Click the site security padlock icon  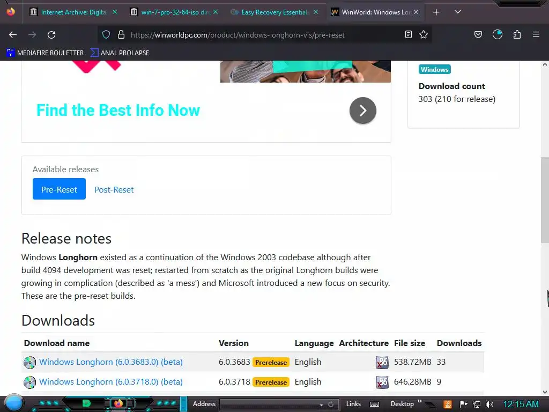coord(121,34)
